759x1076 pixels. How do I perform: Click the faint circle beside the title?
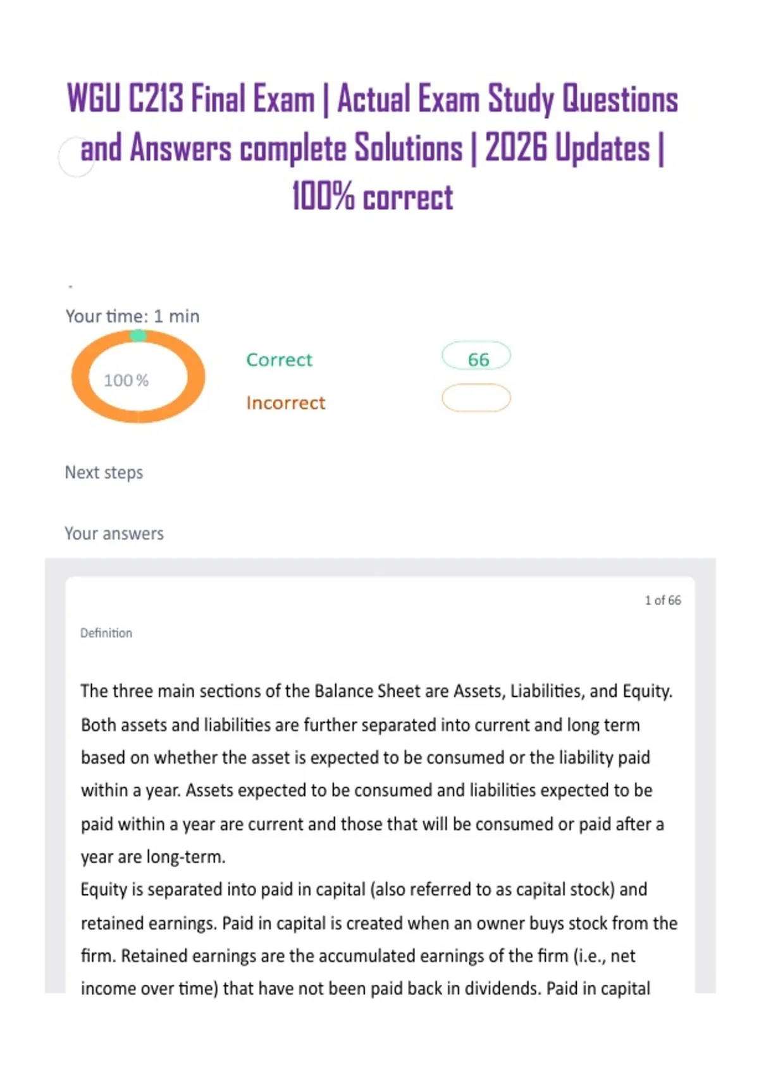(x=77, y=157)
